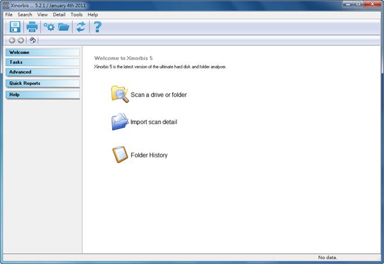Open the Search menu

coord(25,15)
